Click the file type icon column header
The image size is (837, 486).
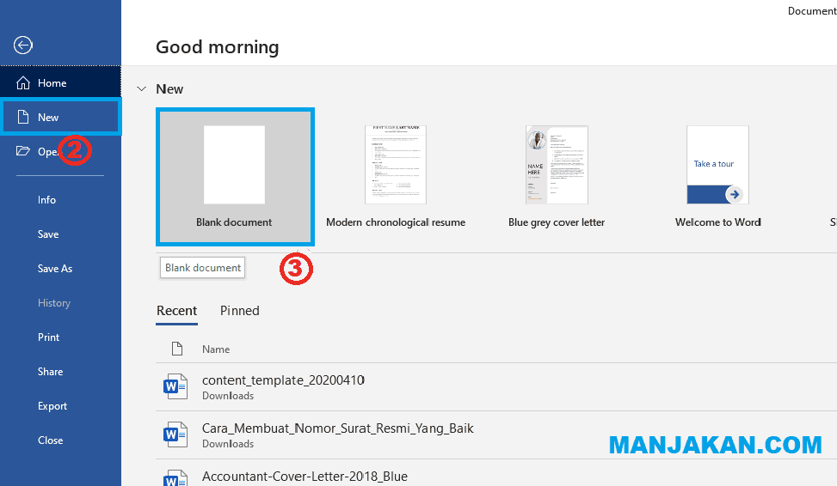(x=176, y=349)
